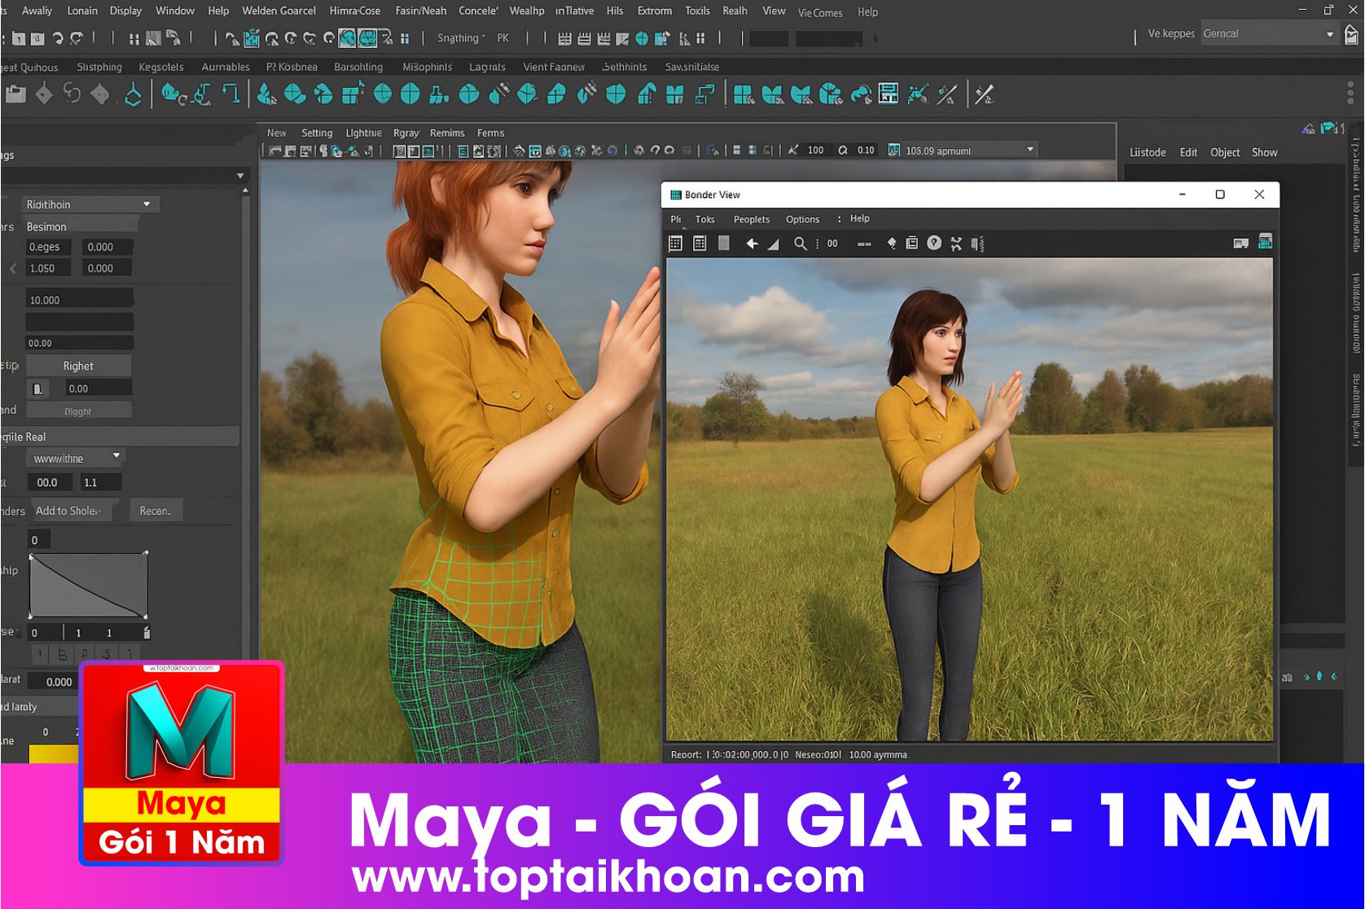Click the teal house-shaped shelf icon

click(647, 94)
